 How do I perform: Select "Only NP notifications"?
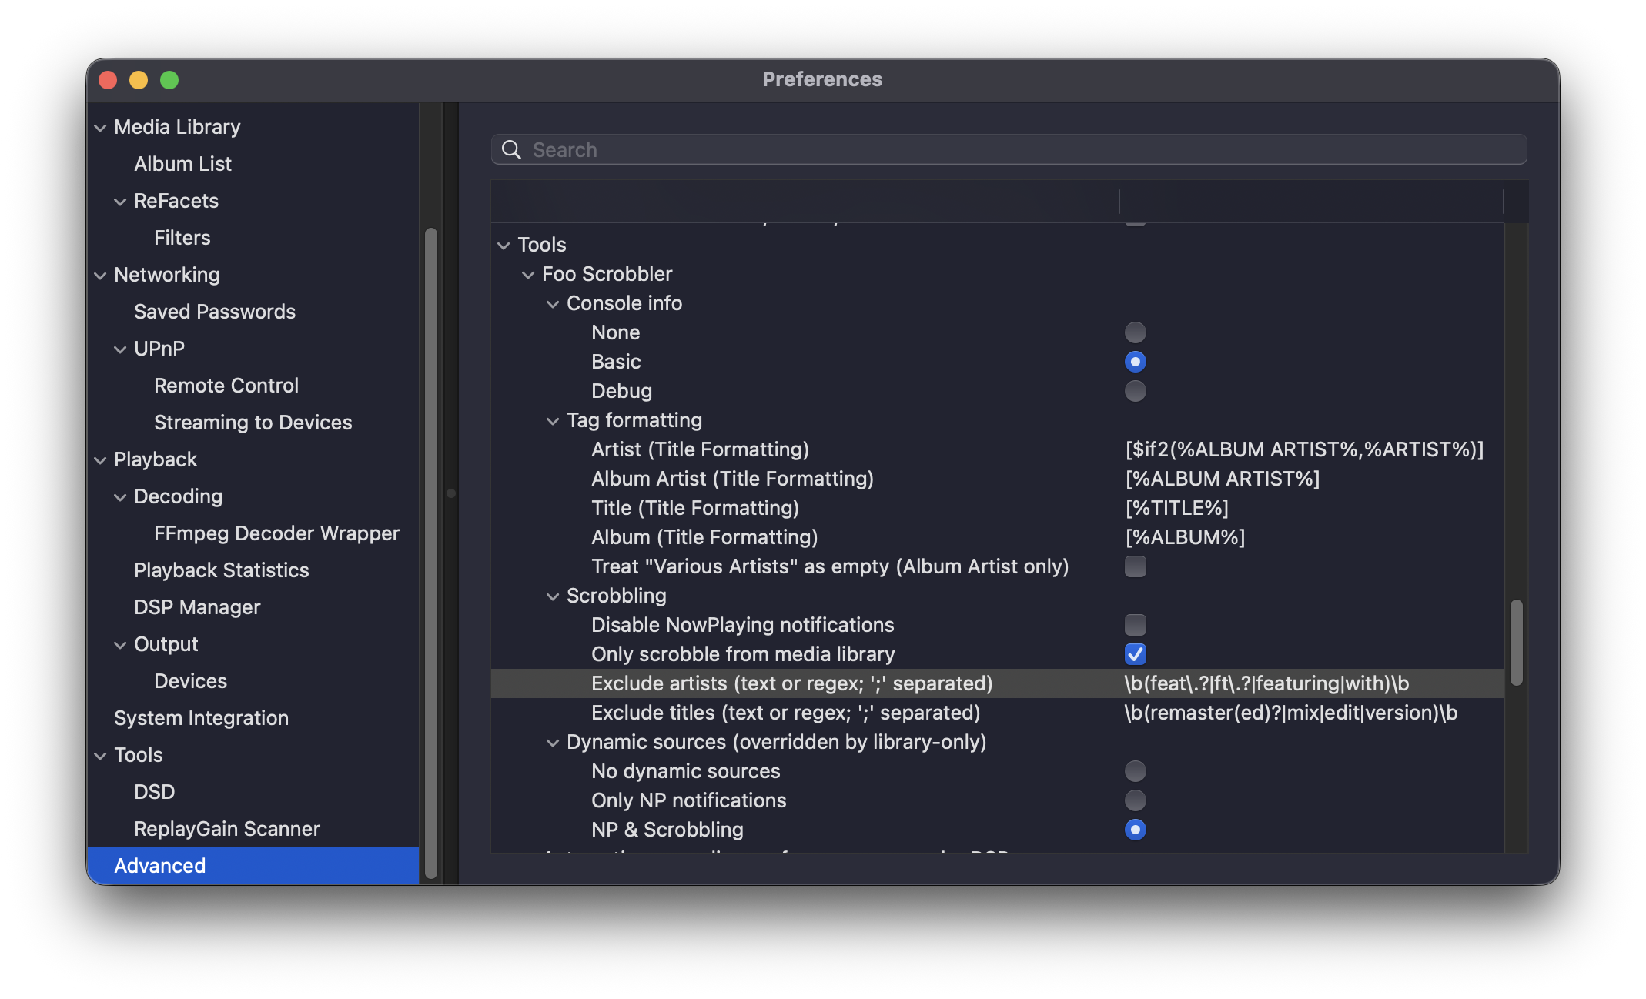[x=1135, y=800]
